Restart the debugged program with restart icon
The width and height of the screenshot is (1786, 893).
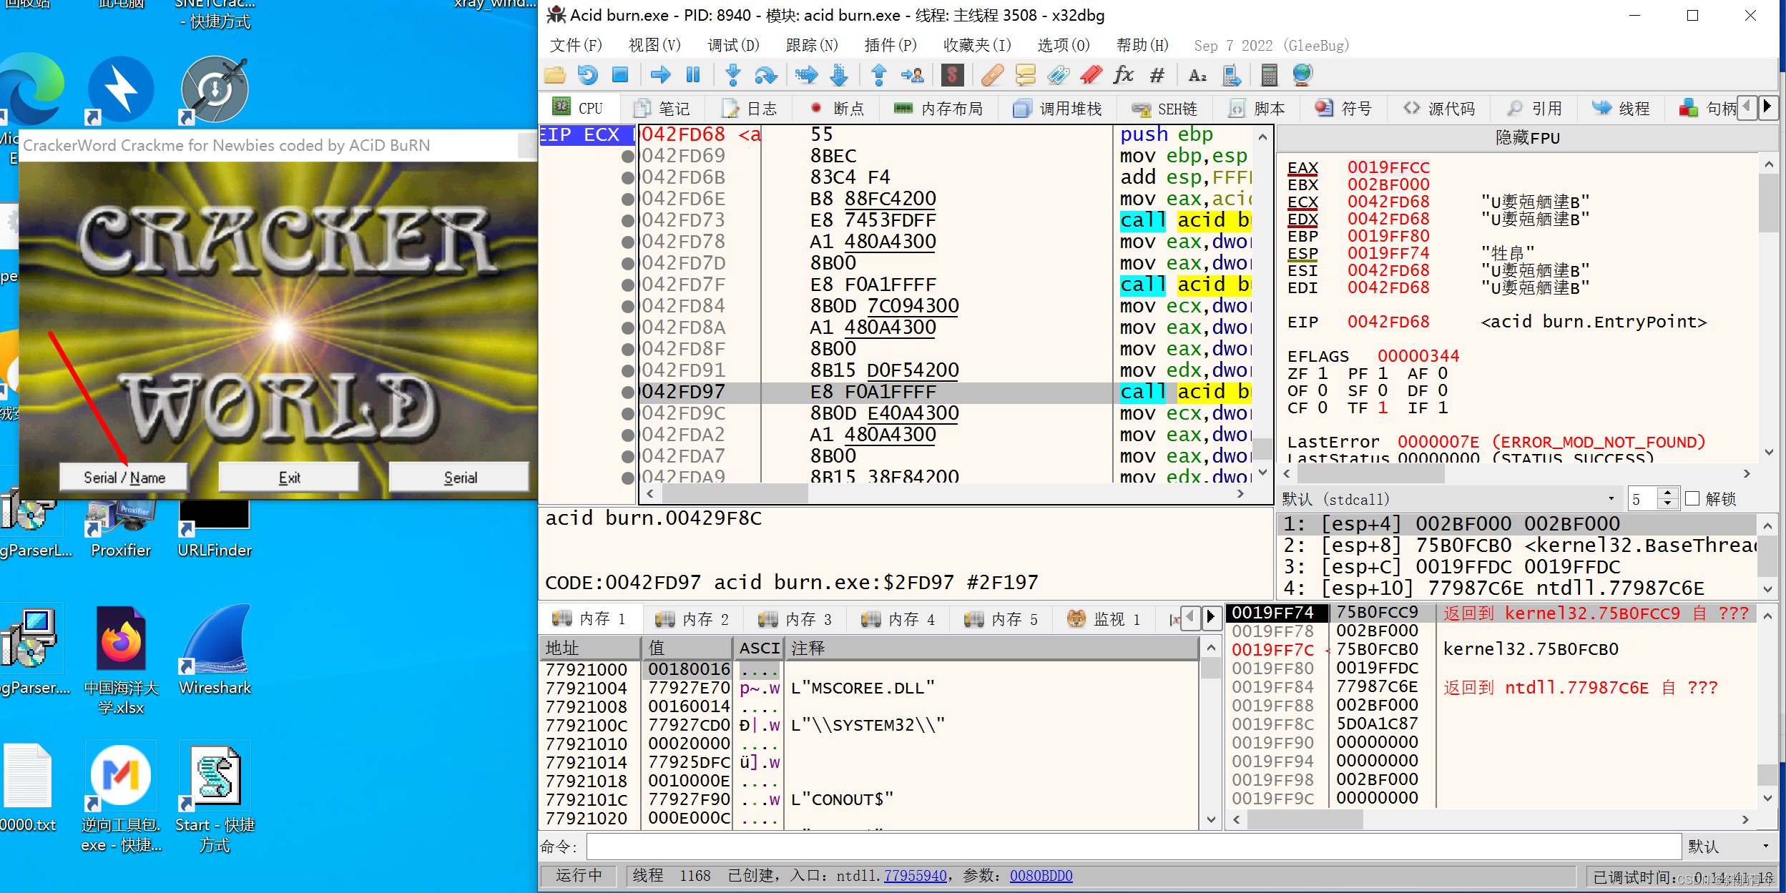coord(587,75)
